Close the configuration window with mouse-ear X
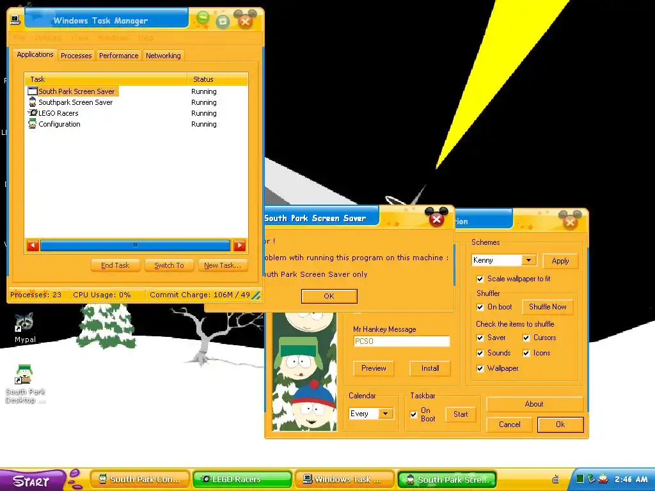Image resolution: width=655 pixels, height=491 pixels. click(570, 222)
